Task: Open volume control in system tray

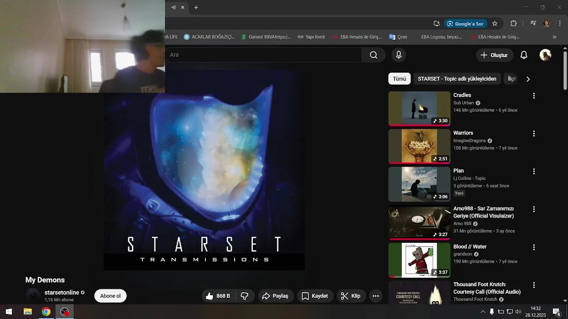Action: [518, 312]
